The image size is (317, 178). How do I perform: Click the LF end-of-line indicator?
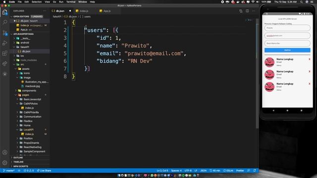tap(196, 171)
